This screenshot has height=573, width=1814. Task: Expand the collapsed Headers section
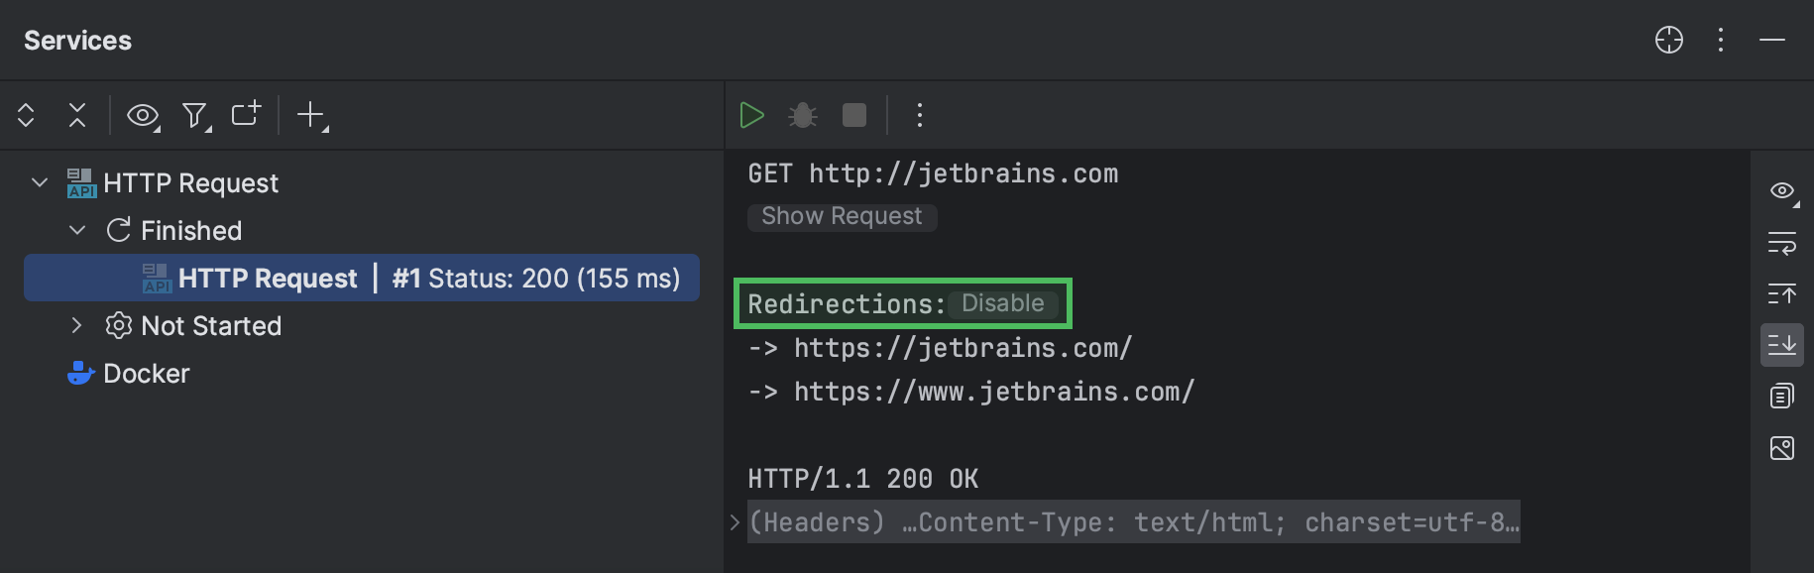[x=734, y=521]
